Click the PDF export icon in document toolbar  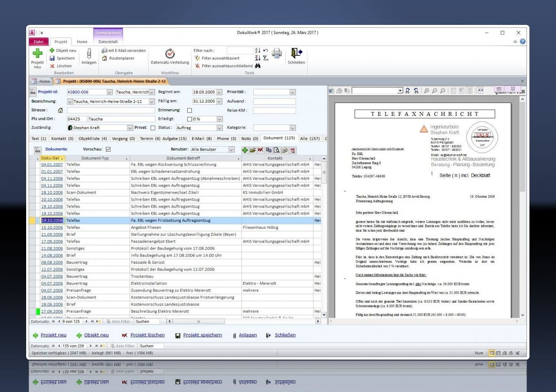click(x=293, y=150)
